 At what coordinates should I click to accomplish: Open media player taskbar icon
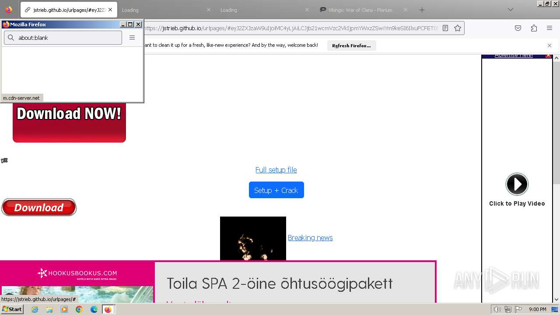point(64,309)
